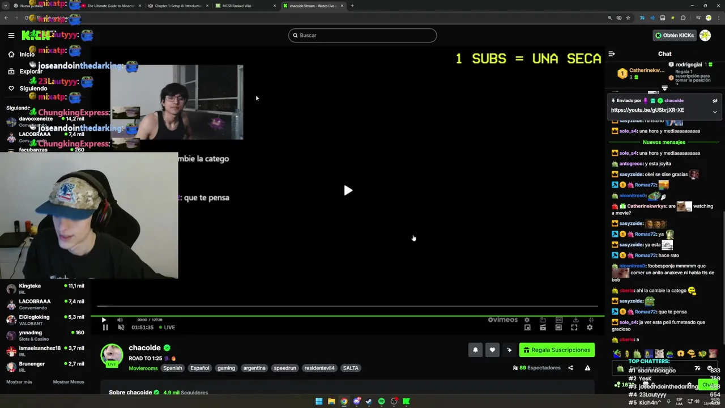Enter fullscreen mode in Kick player
Image resolution: width=725 pixels, height=408 pixels.
tap(574, 328)
